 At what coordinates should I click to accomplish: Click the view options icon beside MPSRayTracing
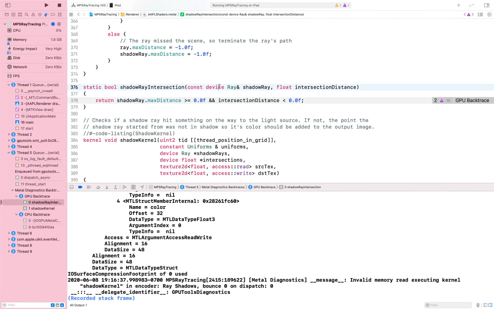coord(59,24)
